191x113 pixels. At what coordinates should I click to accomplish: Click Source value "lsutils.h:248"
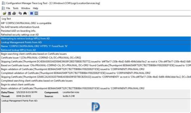[69, 96]
